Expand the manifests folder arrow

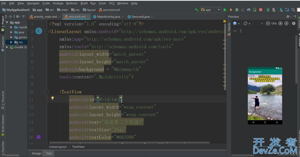coord(11,27)
